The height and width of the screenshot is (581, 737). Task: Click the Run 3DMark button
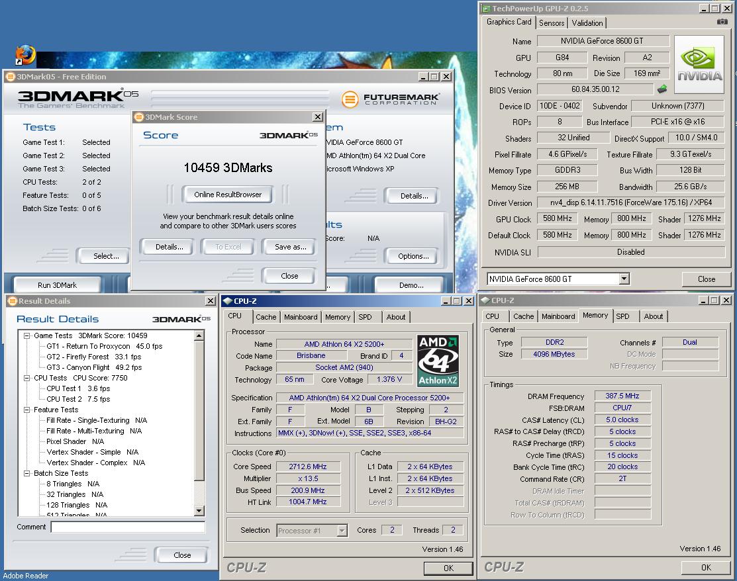[x=58, y=285]
